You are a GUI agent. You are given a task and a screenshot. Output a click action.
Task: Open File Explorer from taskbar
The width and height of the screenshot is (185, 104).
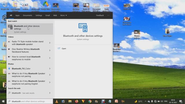click(x=70, y=101)
